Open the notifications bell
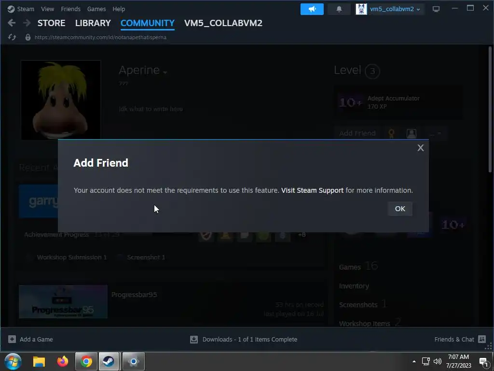This screenshot has height=371, width=494. tap(339, 9)
